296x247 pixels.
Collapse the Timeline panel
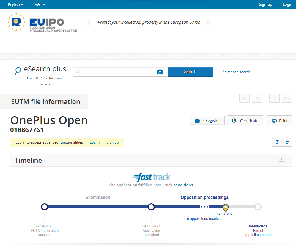click(x=281, y=159)
